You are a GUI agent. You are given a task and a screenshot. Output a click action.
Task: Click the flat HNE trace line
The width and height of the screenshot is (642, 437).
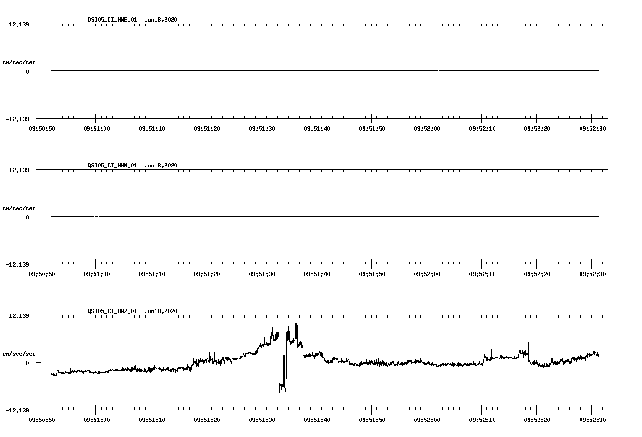pos(325,71)
